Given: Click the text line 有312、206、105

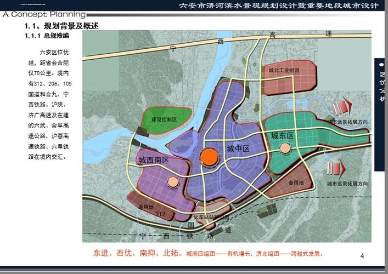Looking at the screenshot, I should pyautogui.click(x=50, y=84).
